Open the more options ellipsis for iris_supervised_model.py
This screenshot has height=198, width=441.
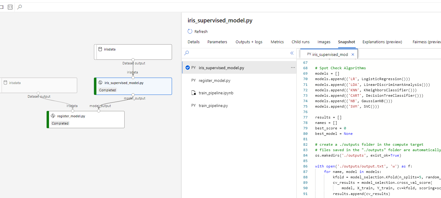pos(293,68)
